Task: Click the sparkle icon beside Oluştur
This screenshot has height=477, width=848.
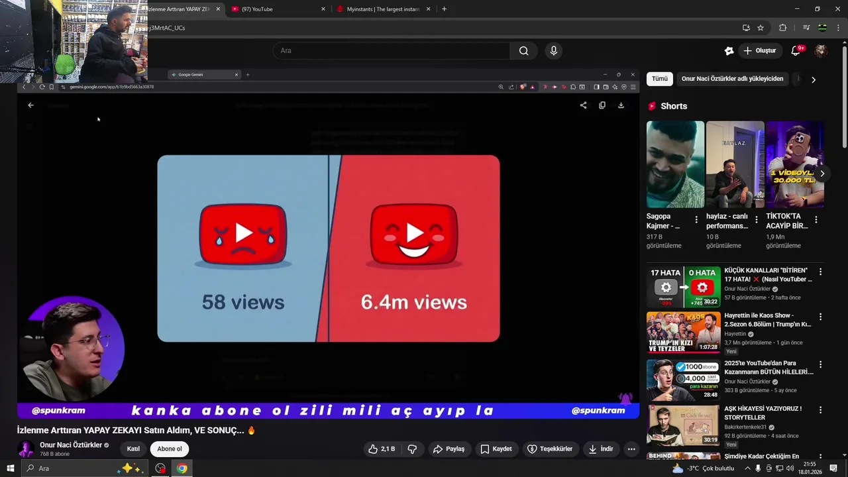Action: pyautogui.click(x=729, y=50)
